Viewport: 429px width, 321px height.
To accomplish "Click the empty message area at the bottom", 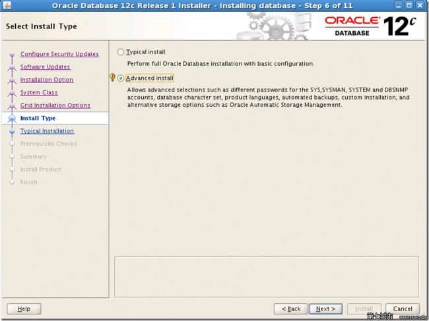I will (x=267, y=277).
